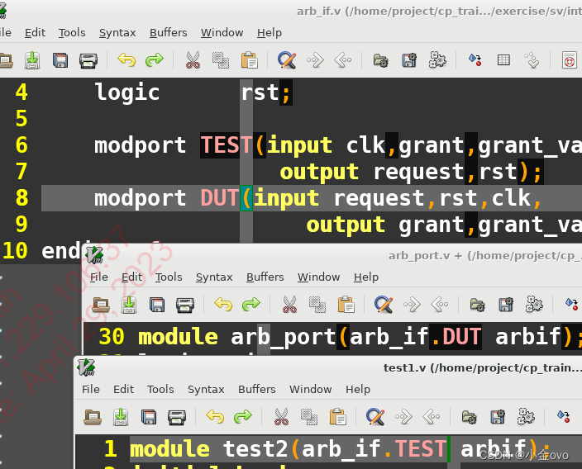Click Paste clipboard in test1.v toolbar
The image size is (582, 469).
[338, 417]
